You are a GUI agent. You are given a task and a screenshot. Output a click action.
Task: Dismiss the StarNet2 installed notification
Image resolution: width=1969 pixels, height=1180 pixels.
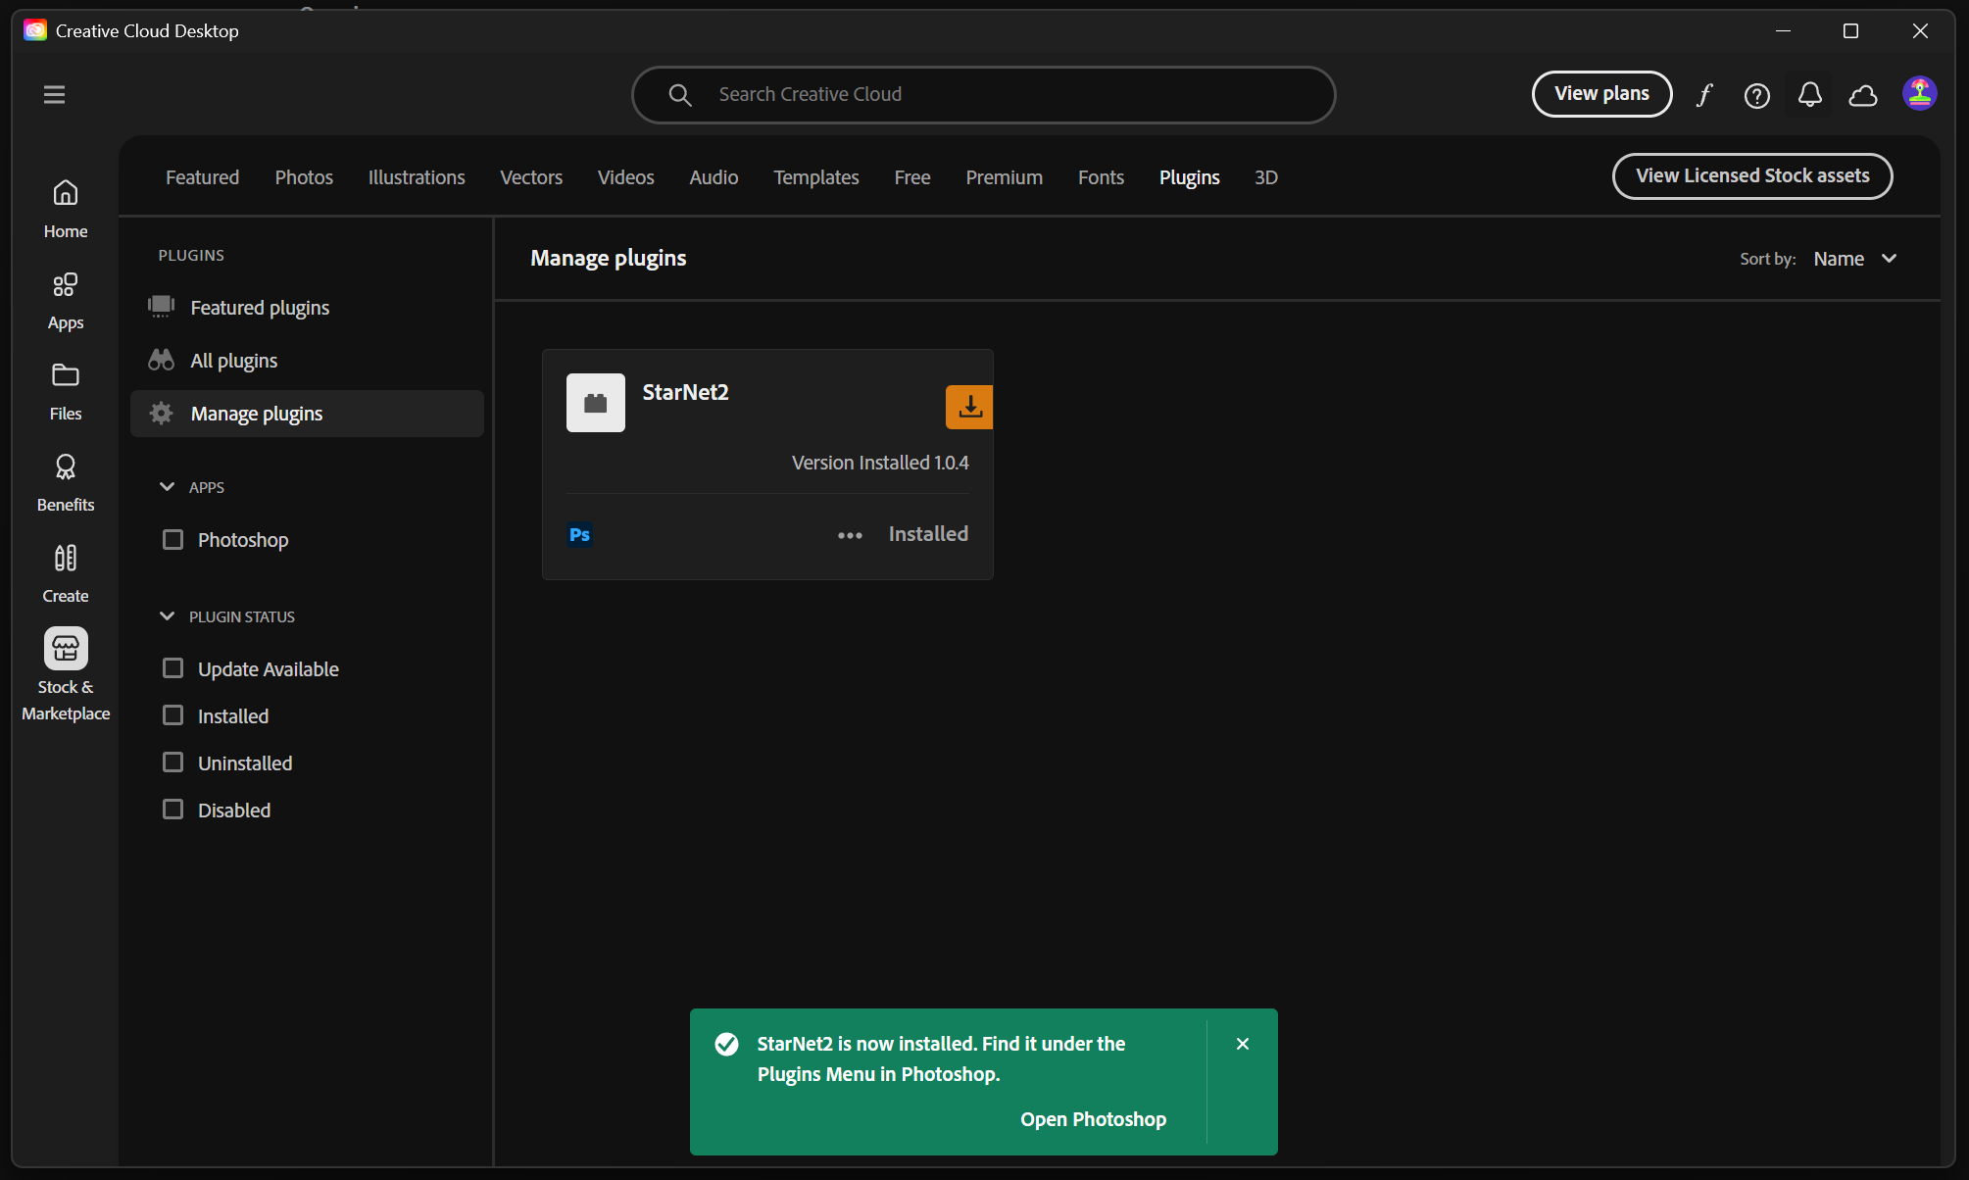pos(1243,1044)
